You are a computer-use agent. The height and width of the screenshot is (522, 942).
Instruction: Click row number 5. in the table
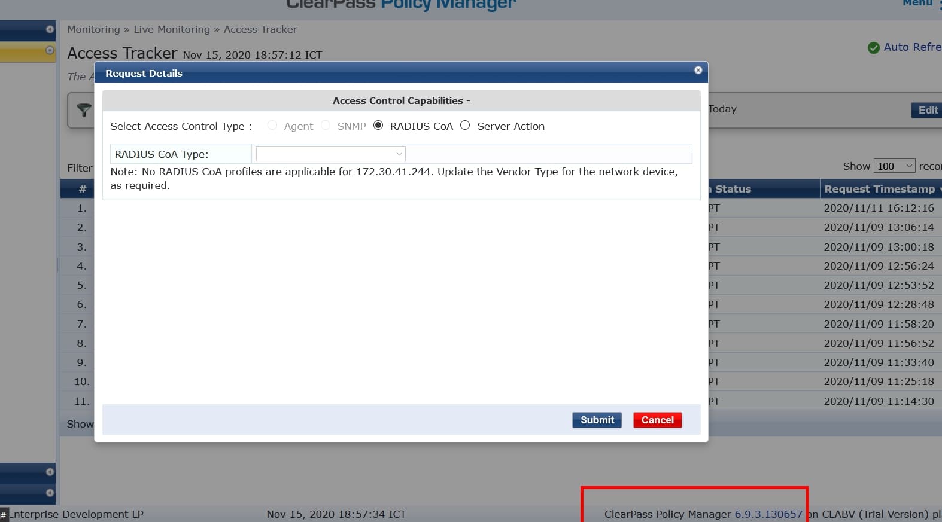(82, 285)
